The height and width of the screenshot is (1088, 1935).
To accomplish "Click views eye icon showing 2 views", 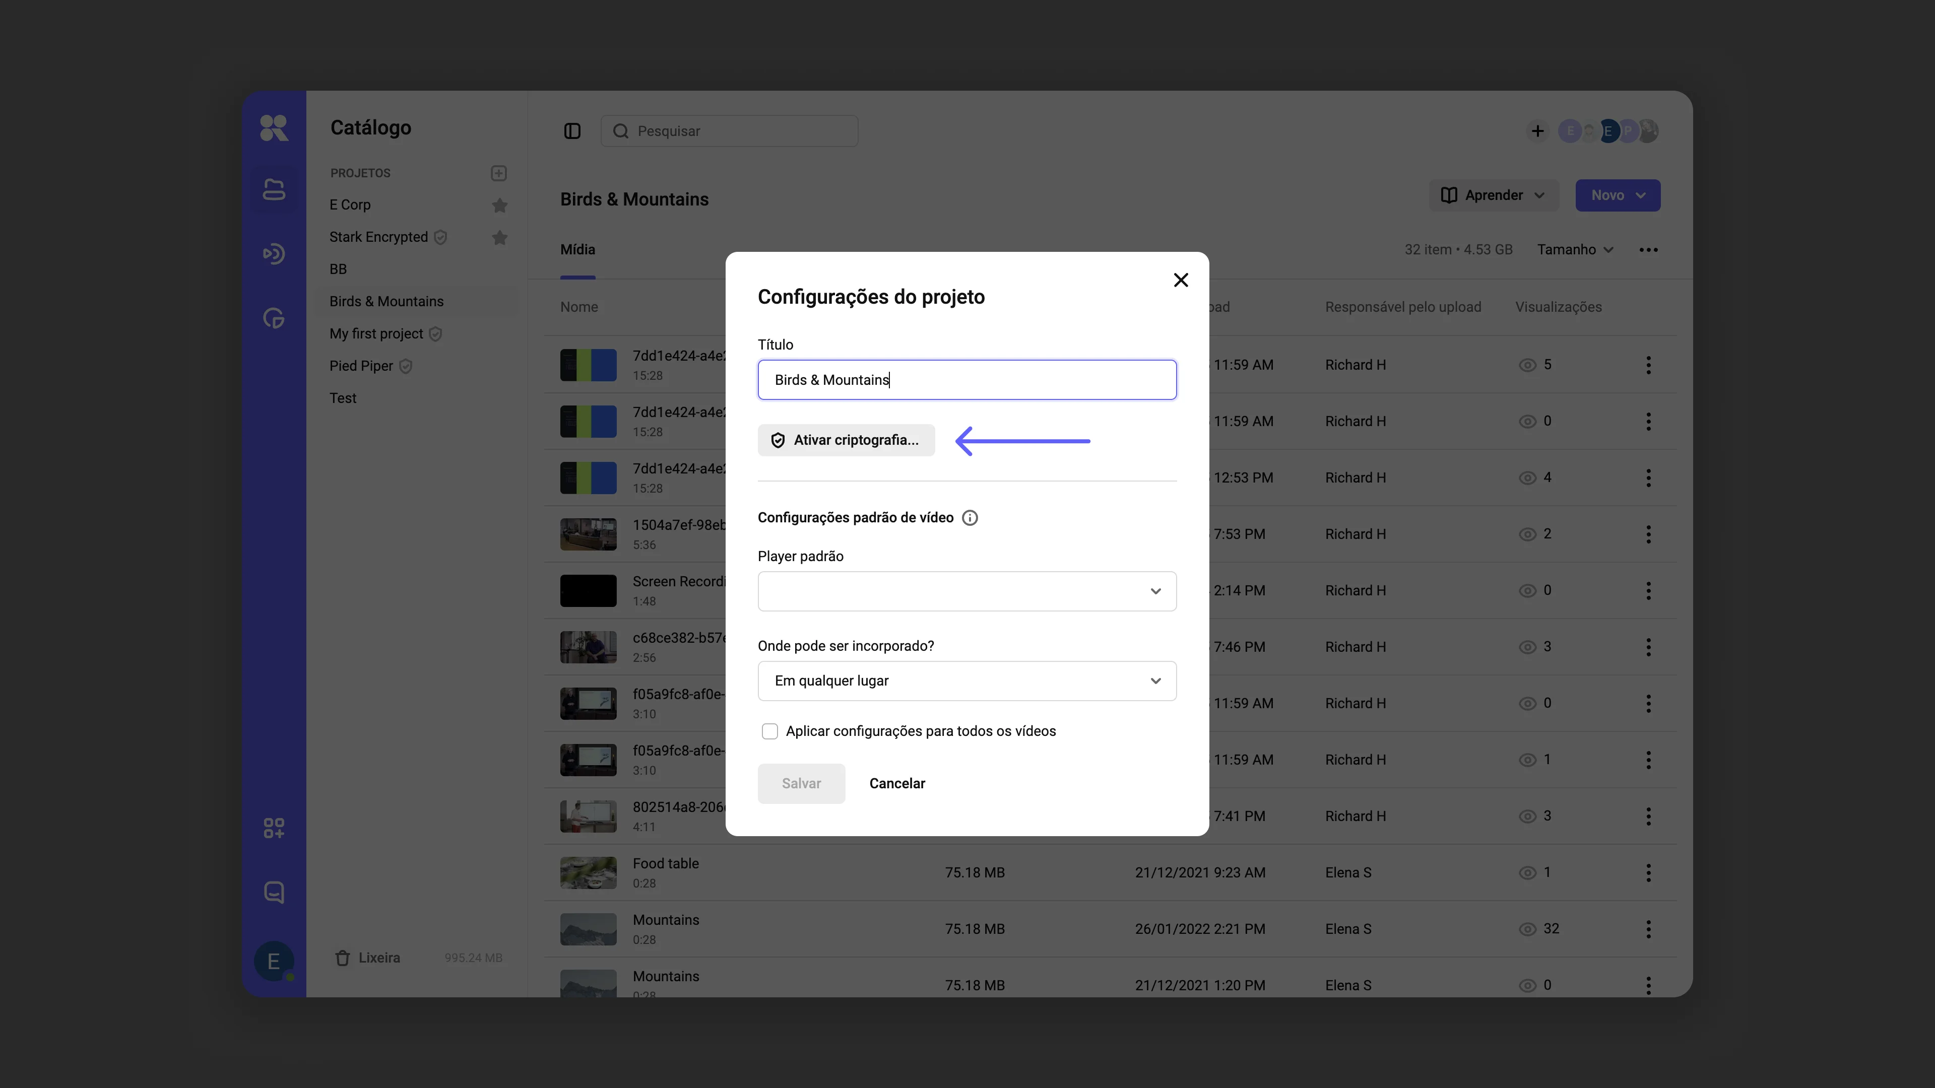I will (x=1527, y=534).
